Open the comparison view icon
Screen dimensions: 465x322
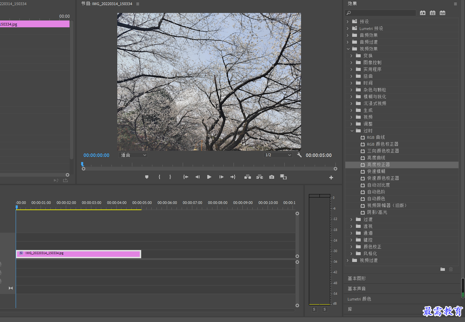point(283,177)
